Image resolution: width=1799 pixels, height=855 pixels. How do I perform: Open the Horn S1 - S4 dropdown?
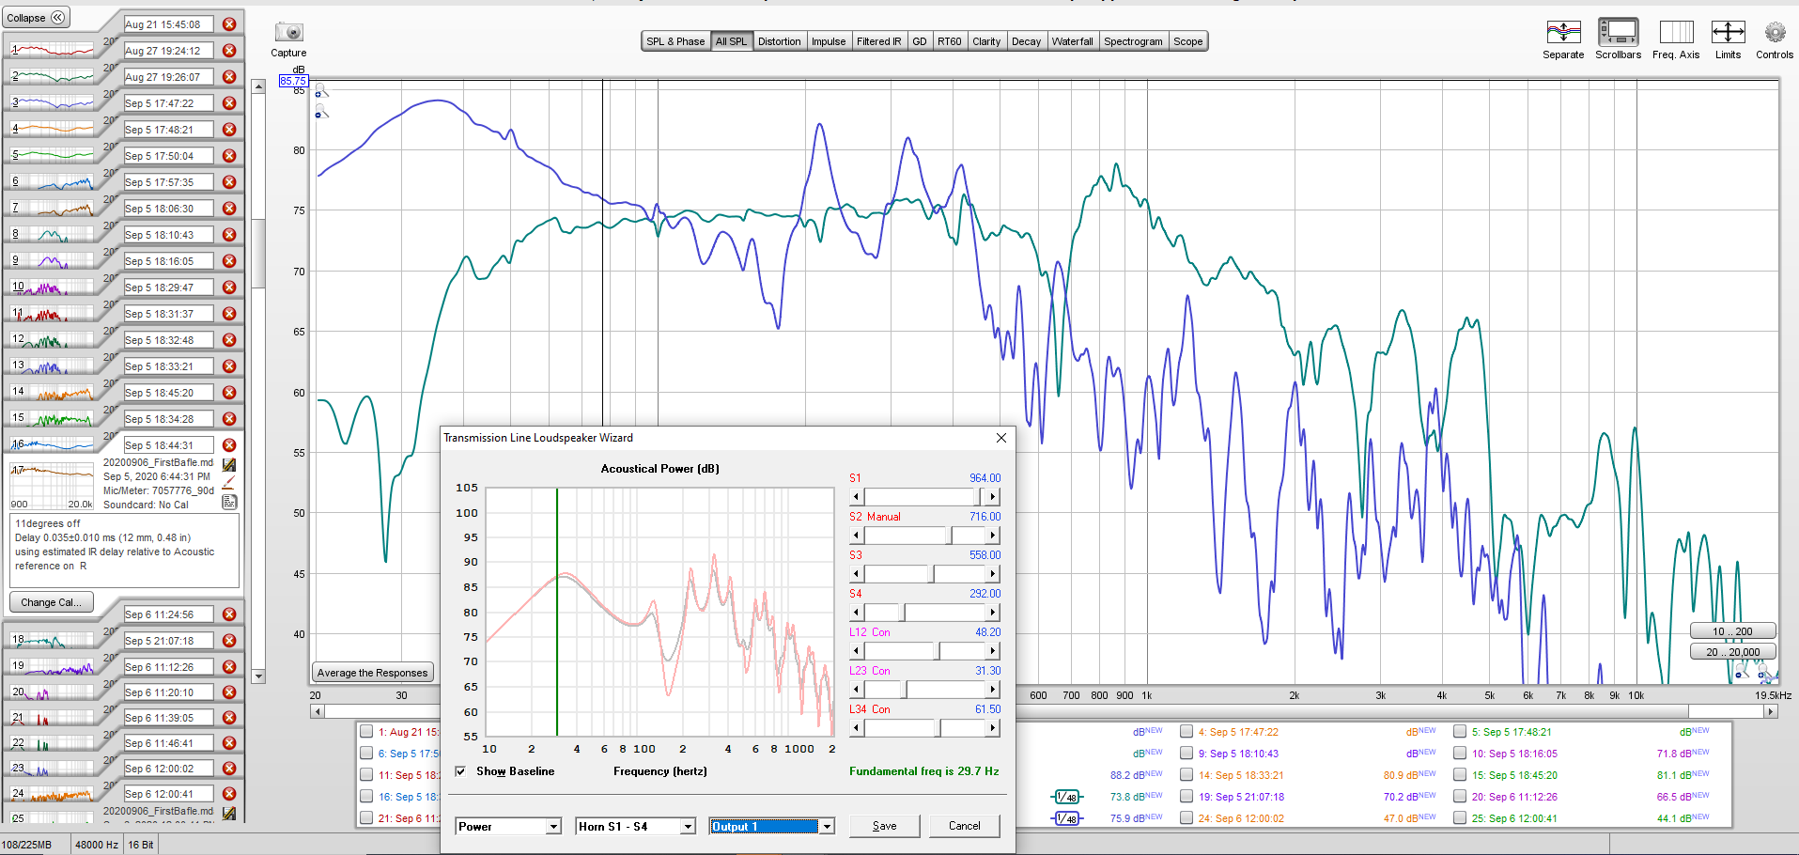(x=636, y=827)
